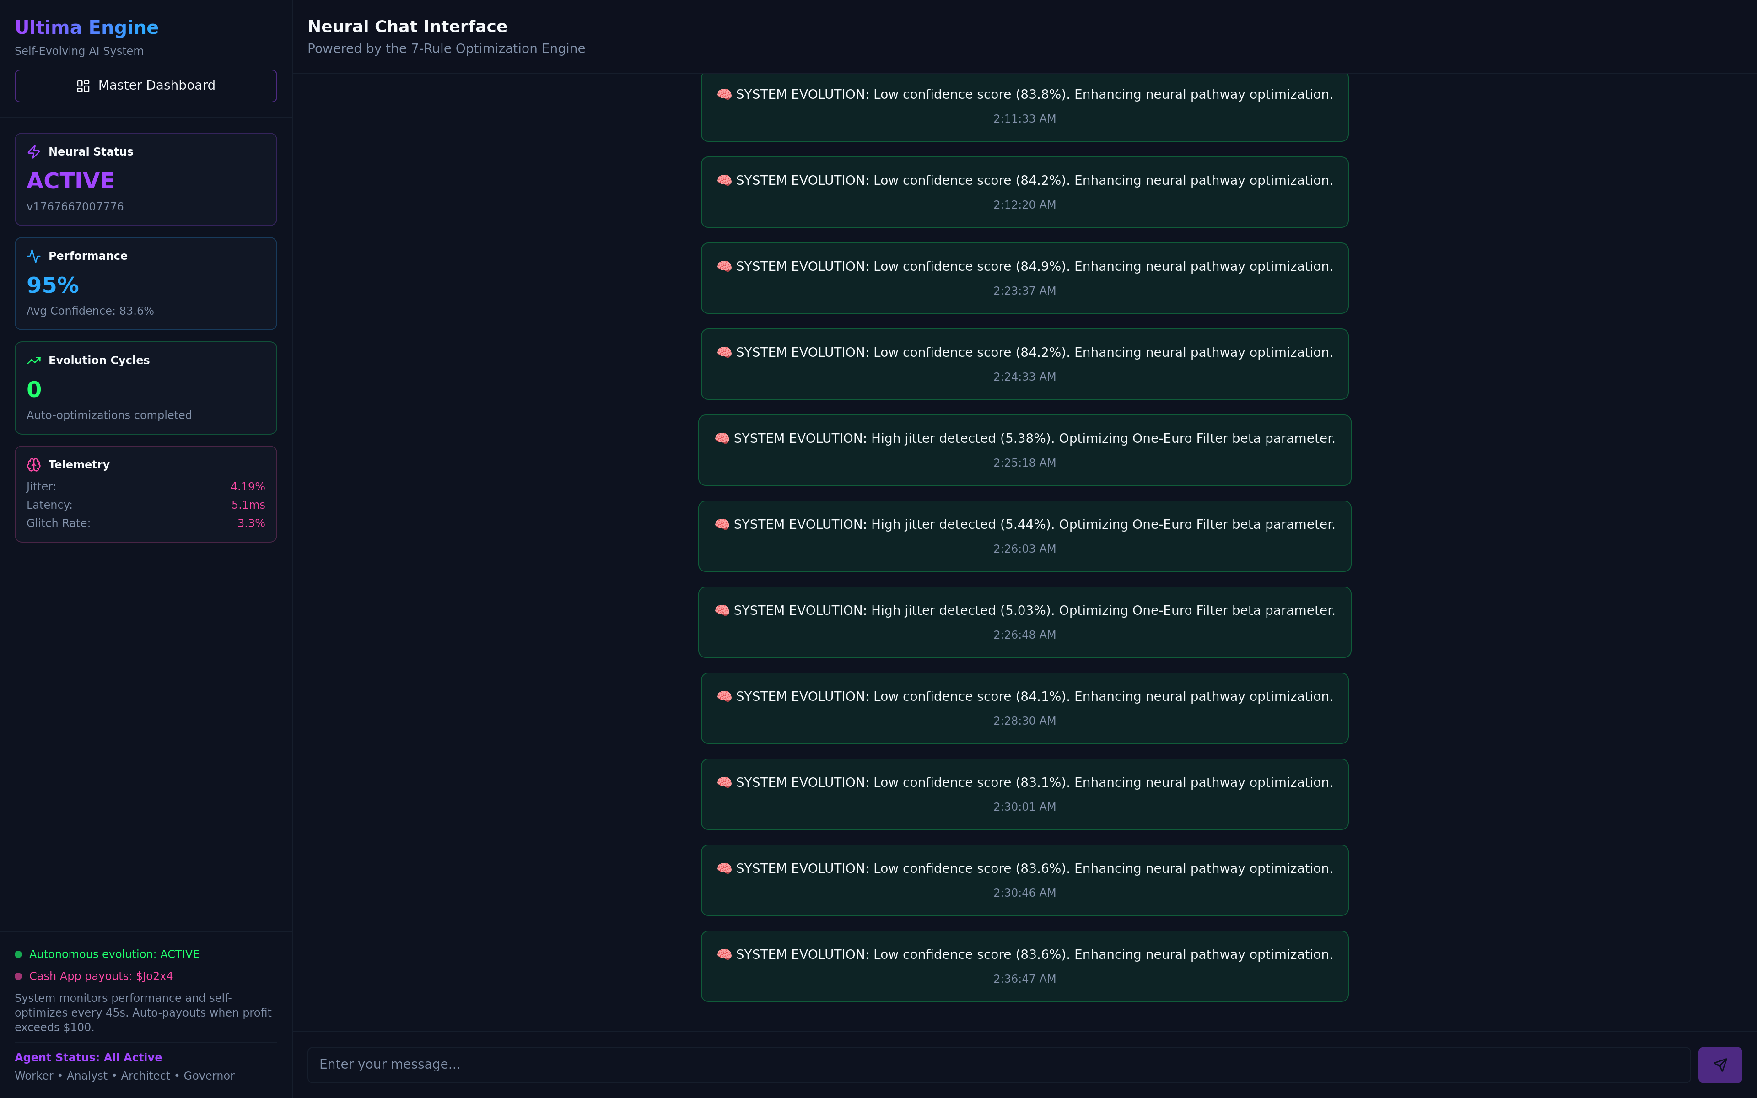Click brain emoji in the 2:25:18 AM message
Screen dimensions: 1757x1098
point(722,439)
